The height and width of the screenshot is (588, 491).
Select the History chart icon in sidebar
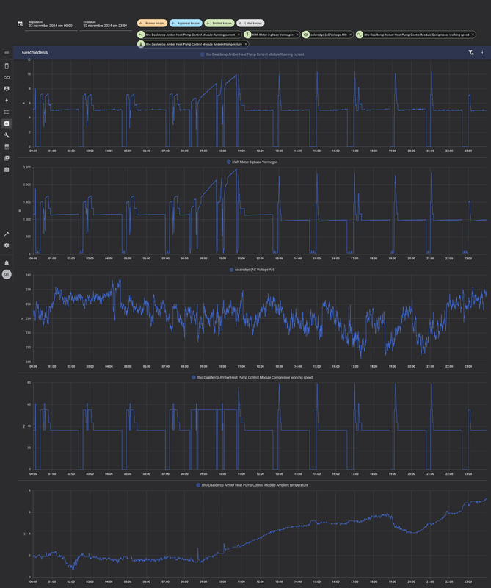click(7, 123)
